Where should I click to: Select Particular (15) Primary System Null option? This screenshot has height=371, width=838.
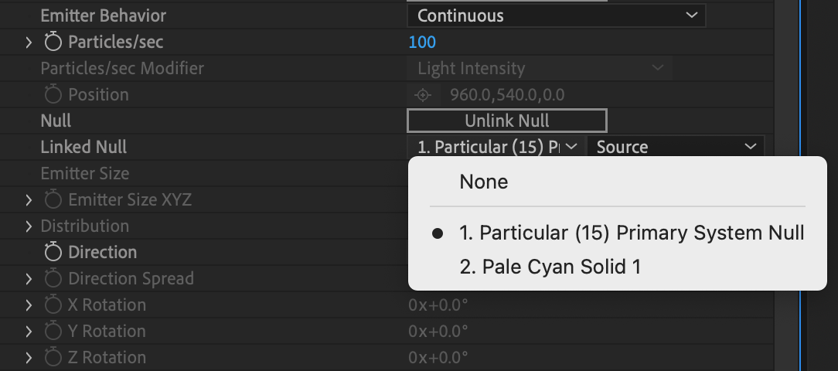[631, 233]
